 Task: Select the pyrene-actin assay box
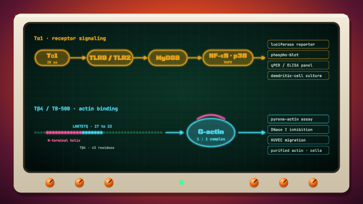click(298, 119)
